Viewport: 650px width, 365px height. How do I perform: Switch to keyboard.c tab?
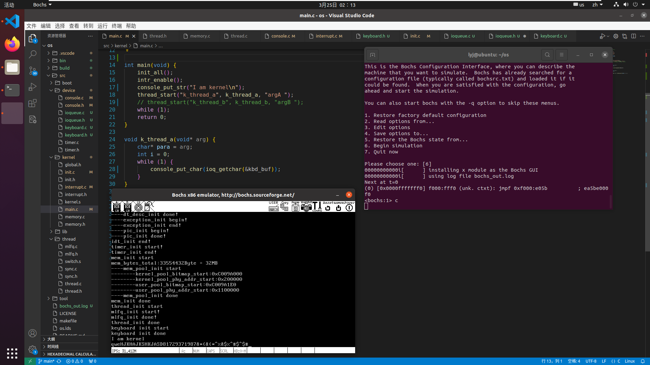(x=553, y=36)
